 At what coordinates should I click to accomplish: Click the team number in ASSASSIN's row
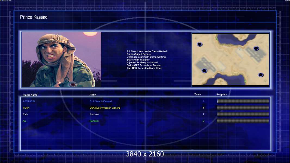[203, 101]
